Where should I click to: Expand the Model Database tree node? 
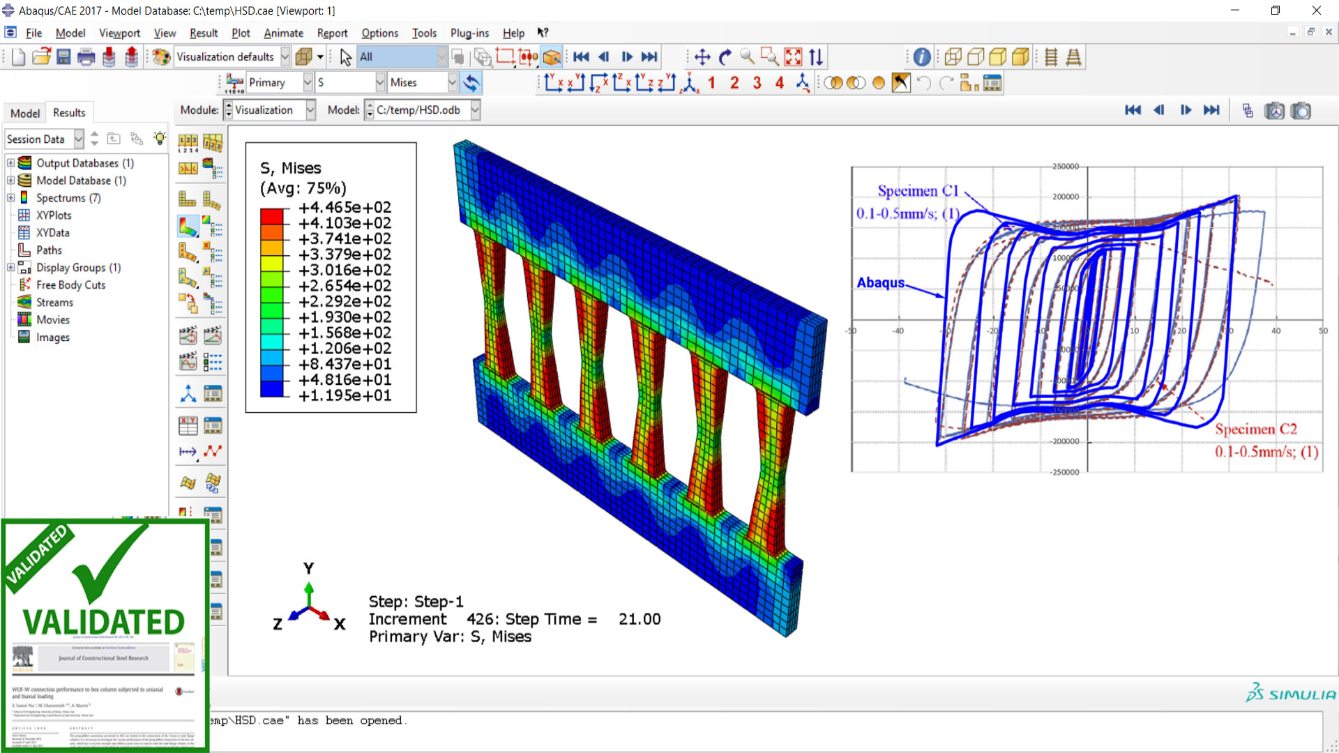11,181
